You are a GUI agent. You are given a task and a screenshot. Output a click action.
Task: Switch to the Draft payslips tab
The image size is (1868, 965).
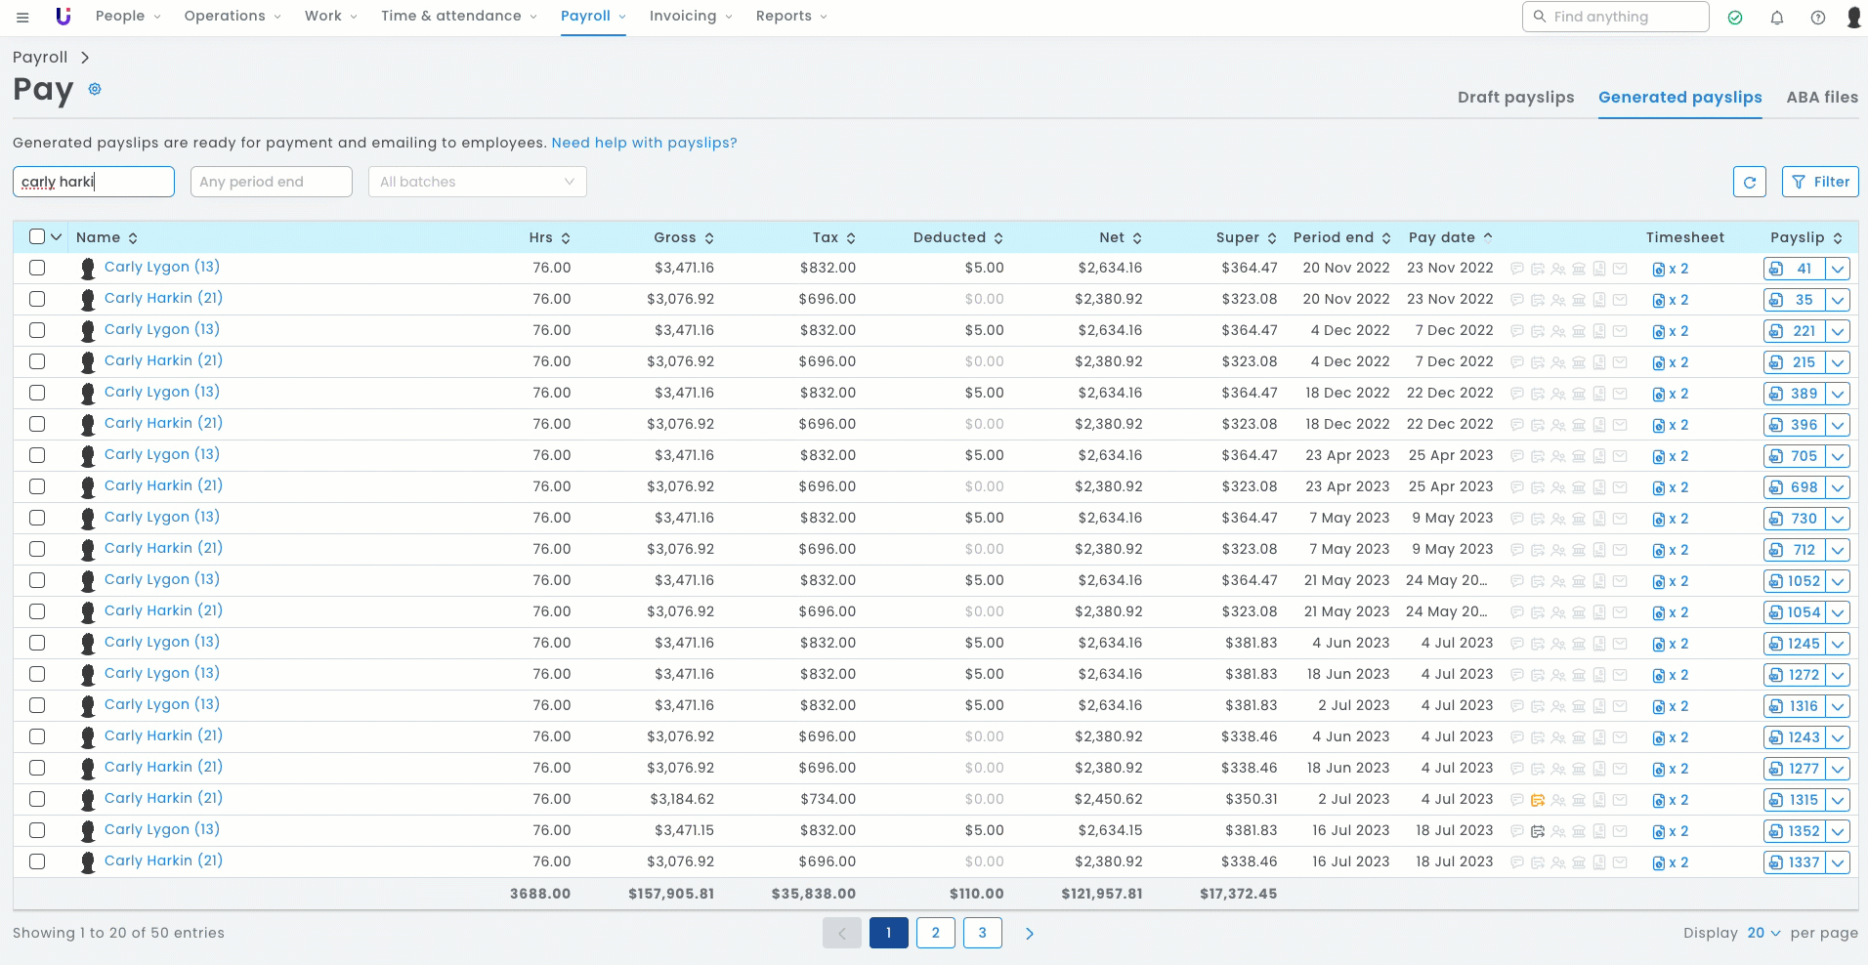(1515, 97)
